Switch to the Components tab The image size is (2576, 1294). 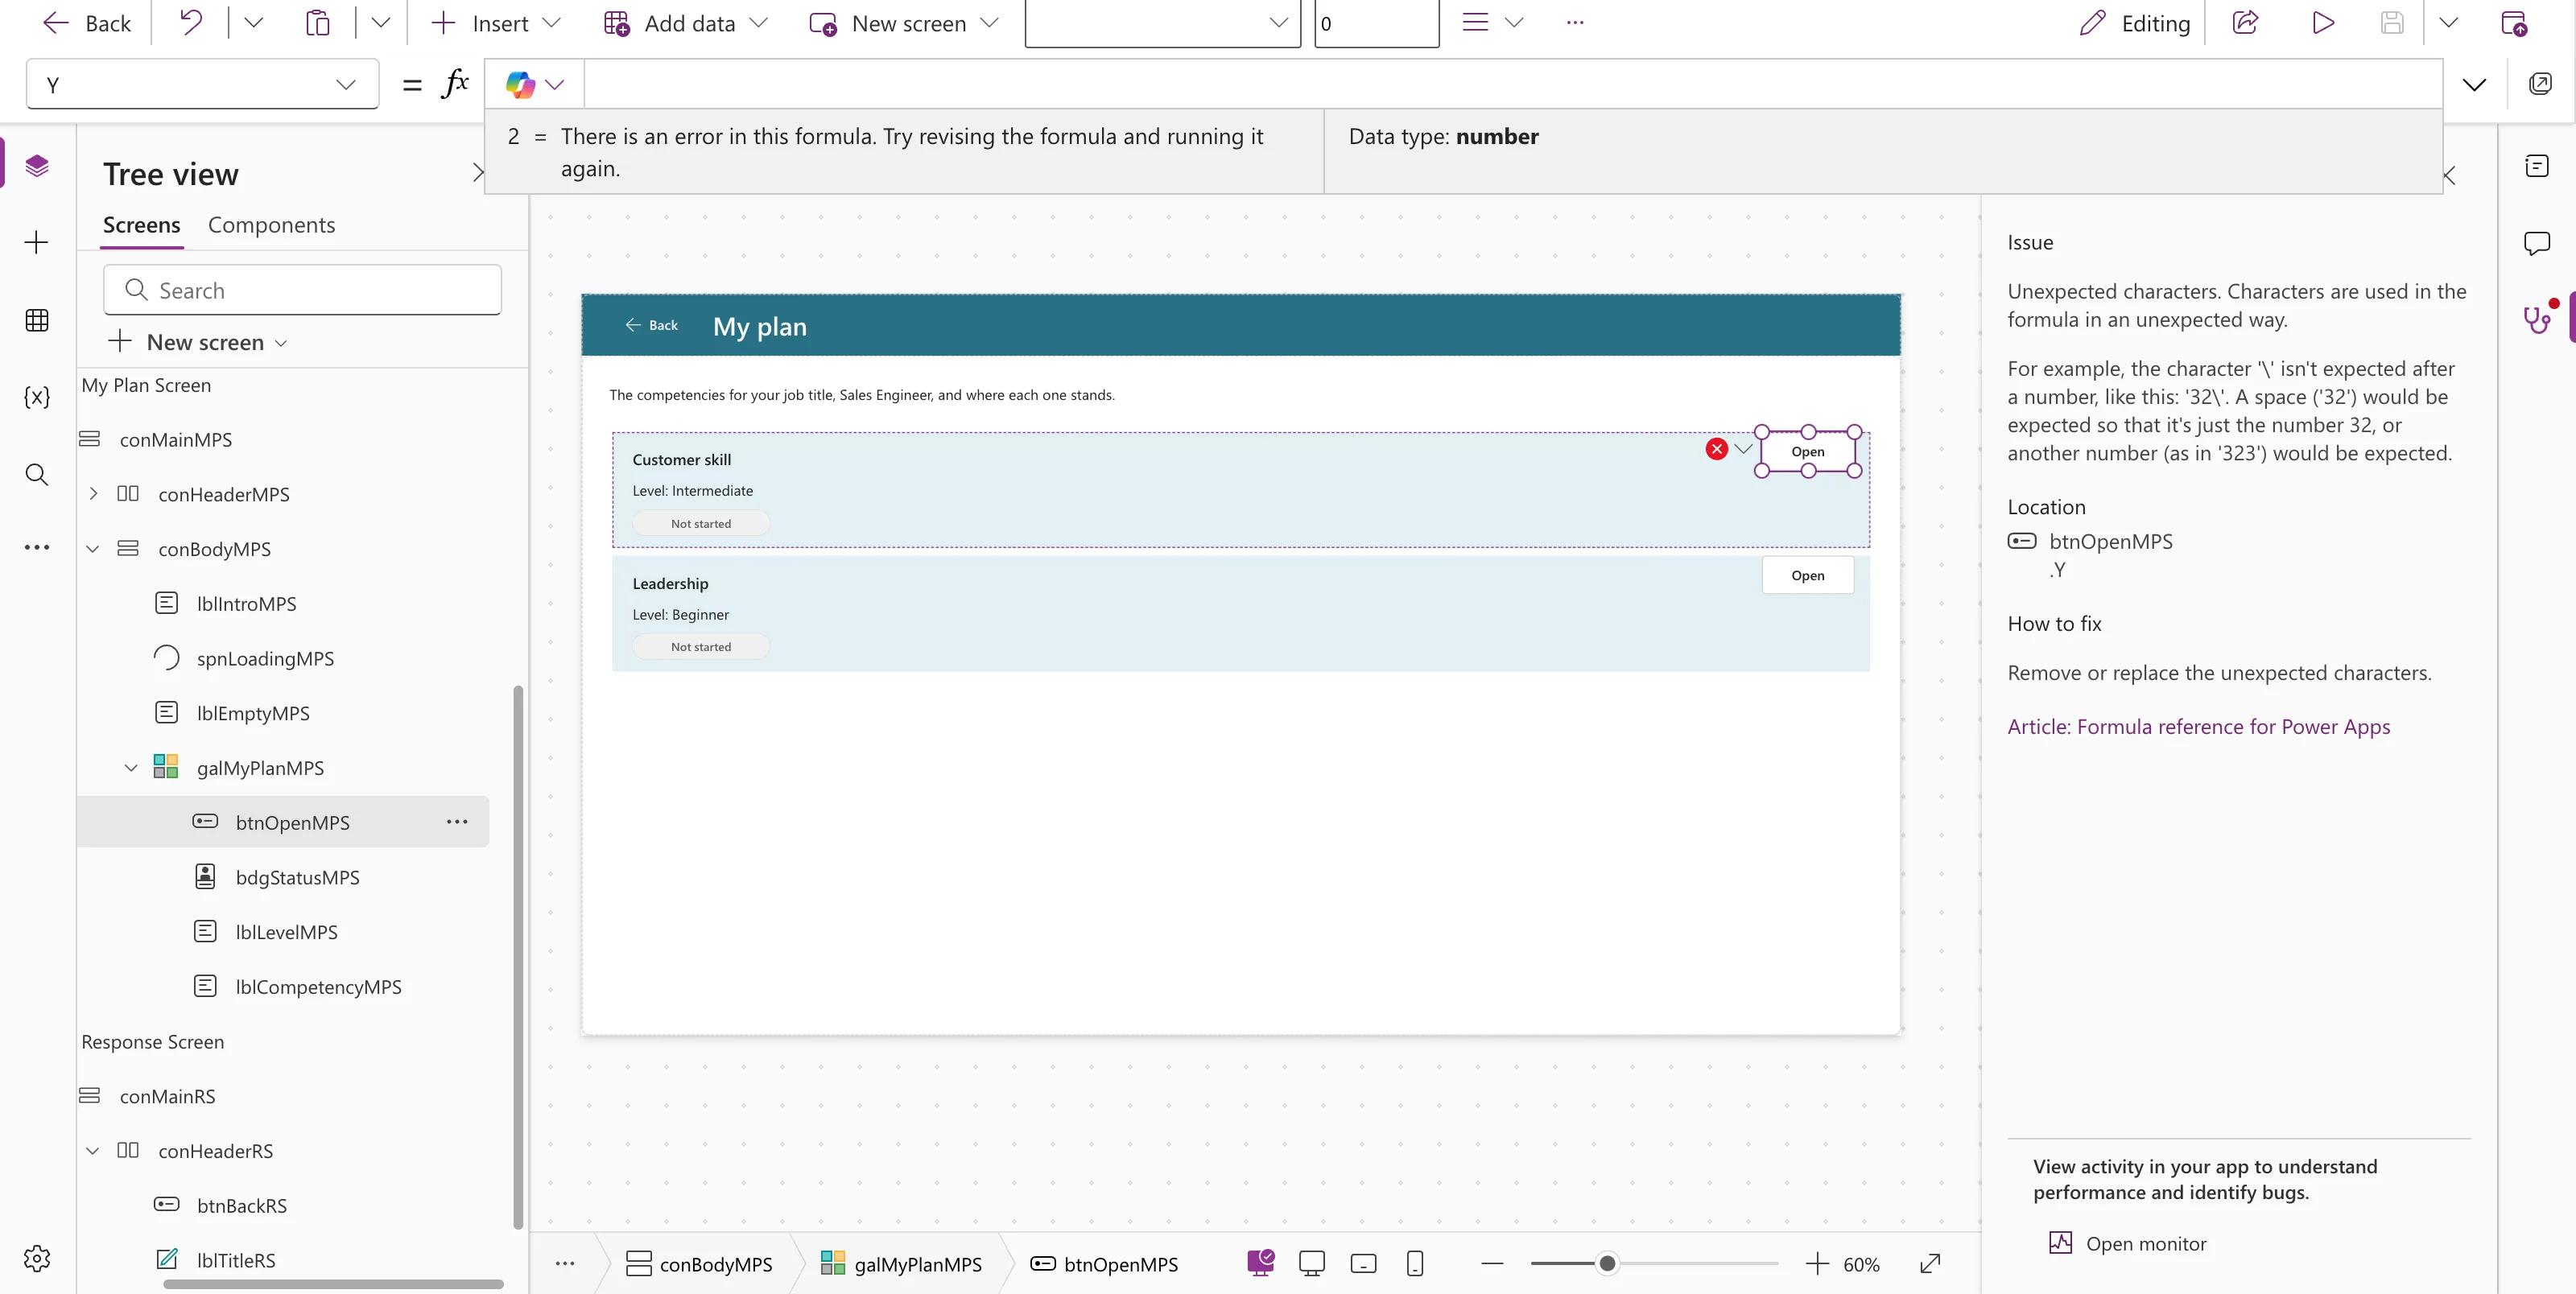pyautogui.click(x=271, y=225)
